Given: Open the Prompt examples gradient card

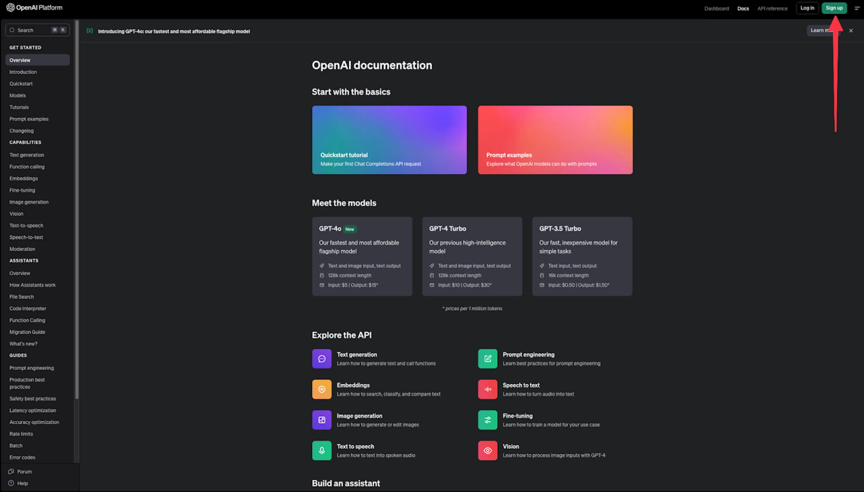Looking at the screenshot, I should (555, 140).
